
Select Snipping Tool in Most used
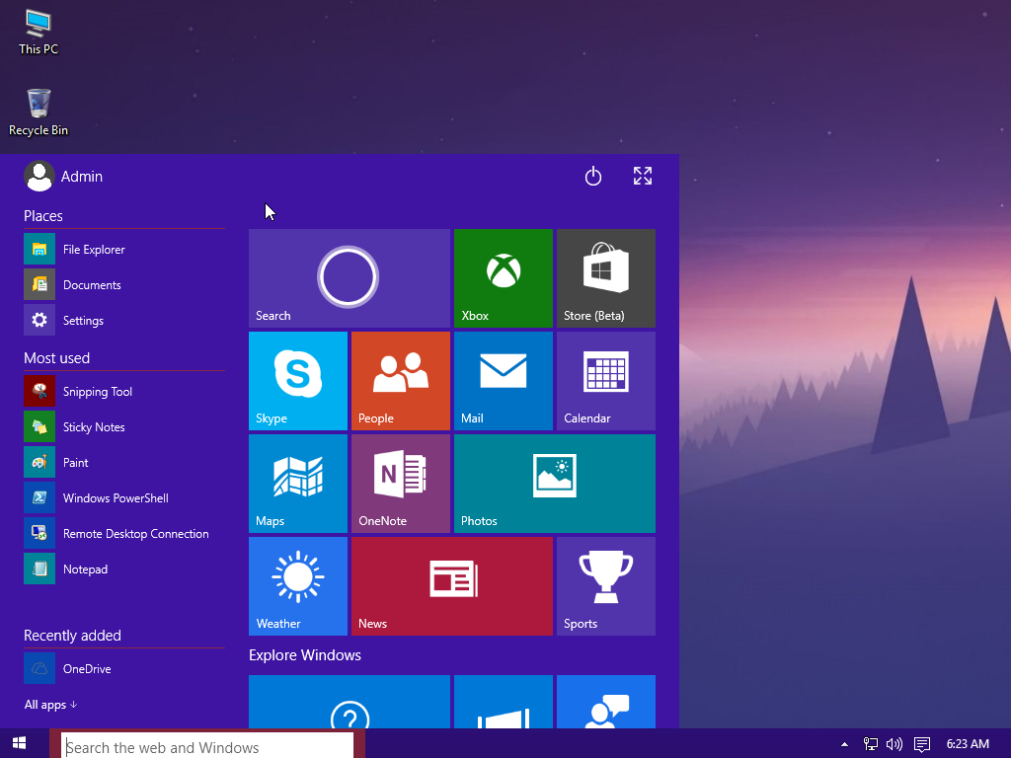pos(97,392)
